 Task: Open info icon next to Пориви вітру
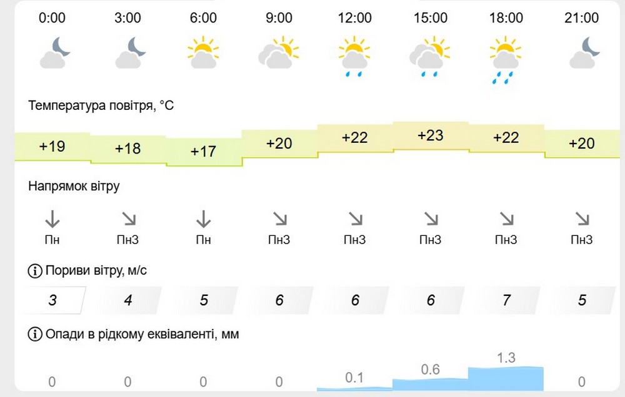35,271
